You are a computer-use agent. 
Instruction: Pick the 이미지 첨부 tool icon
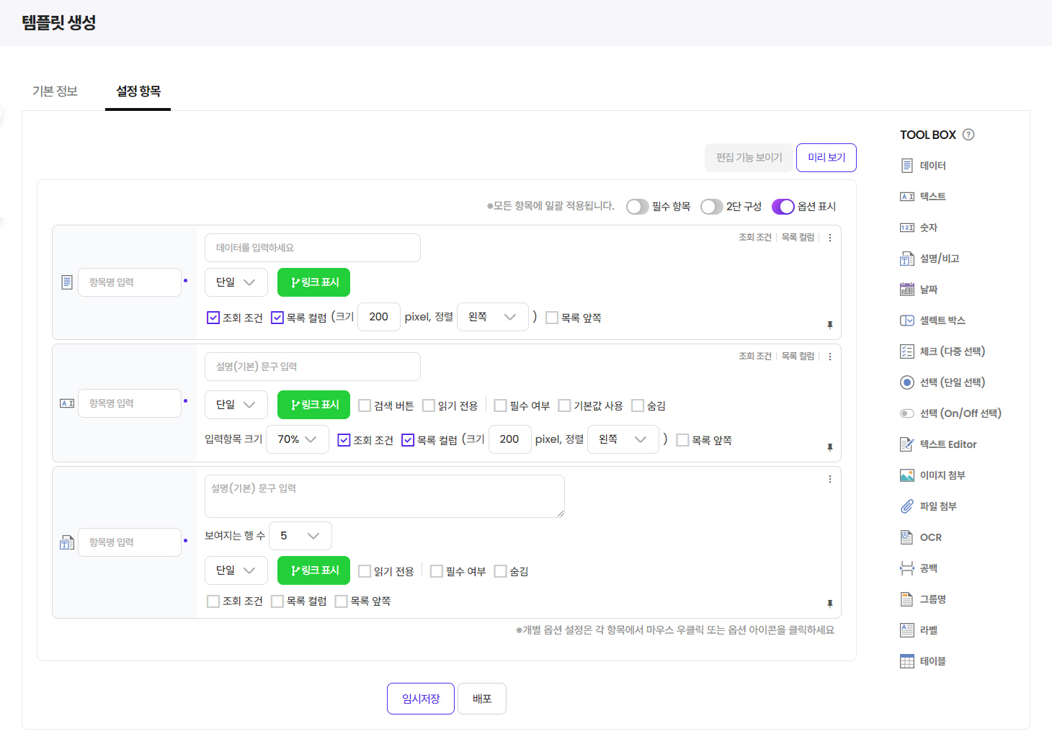click(x=907, y=475)
